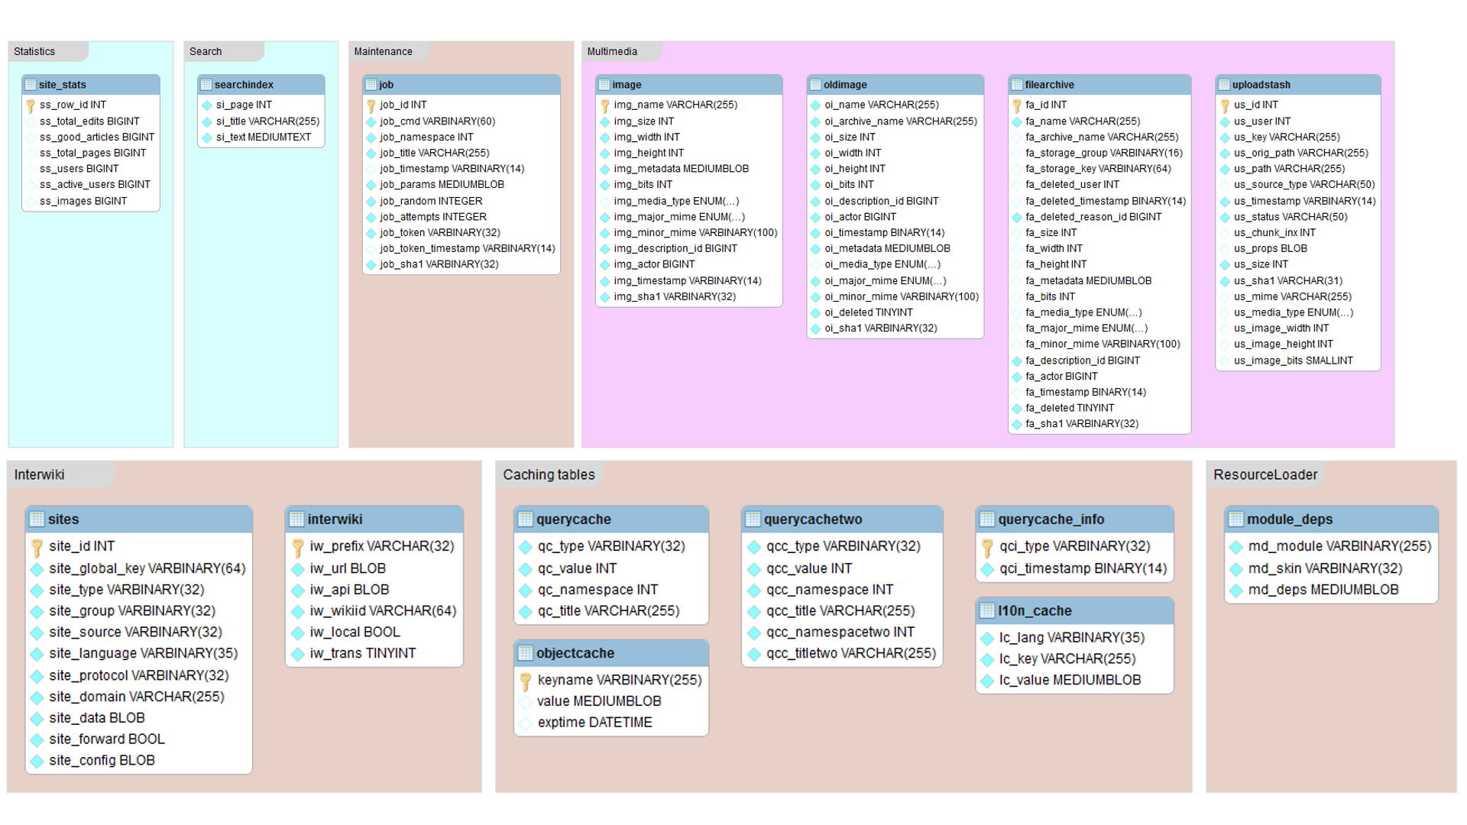Click the Maintenance layer background area
The image size is (1467, 825).
pyautogui.click(x=461, y=359)
